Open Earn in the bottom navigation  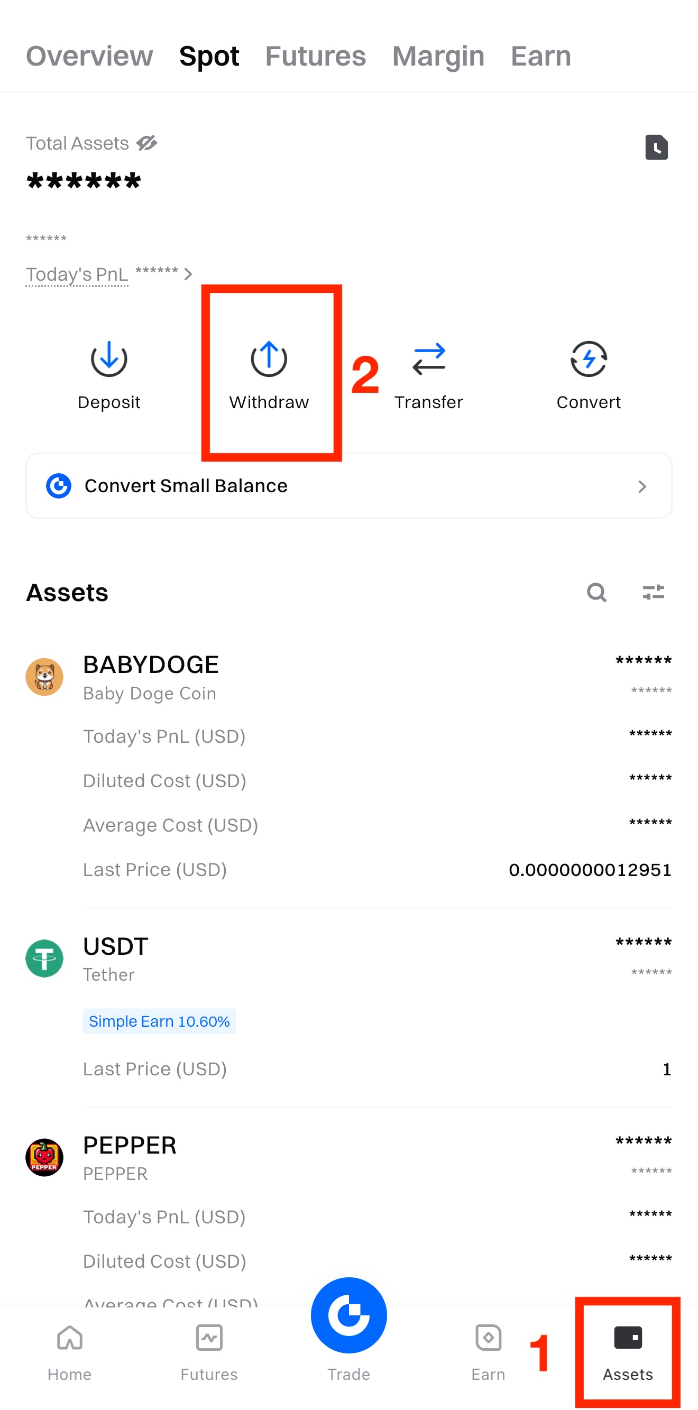click(488, 1351)
